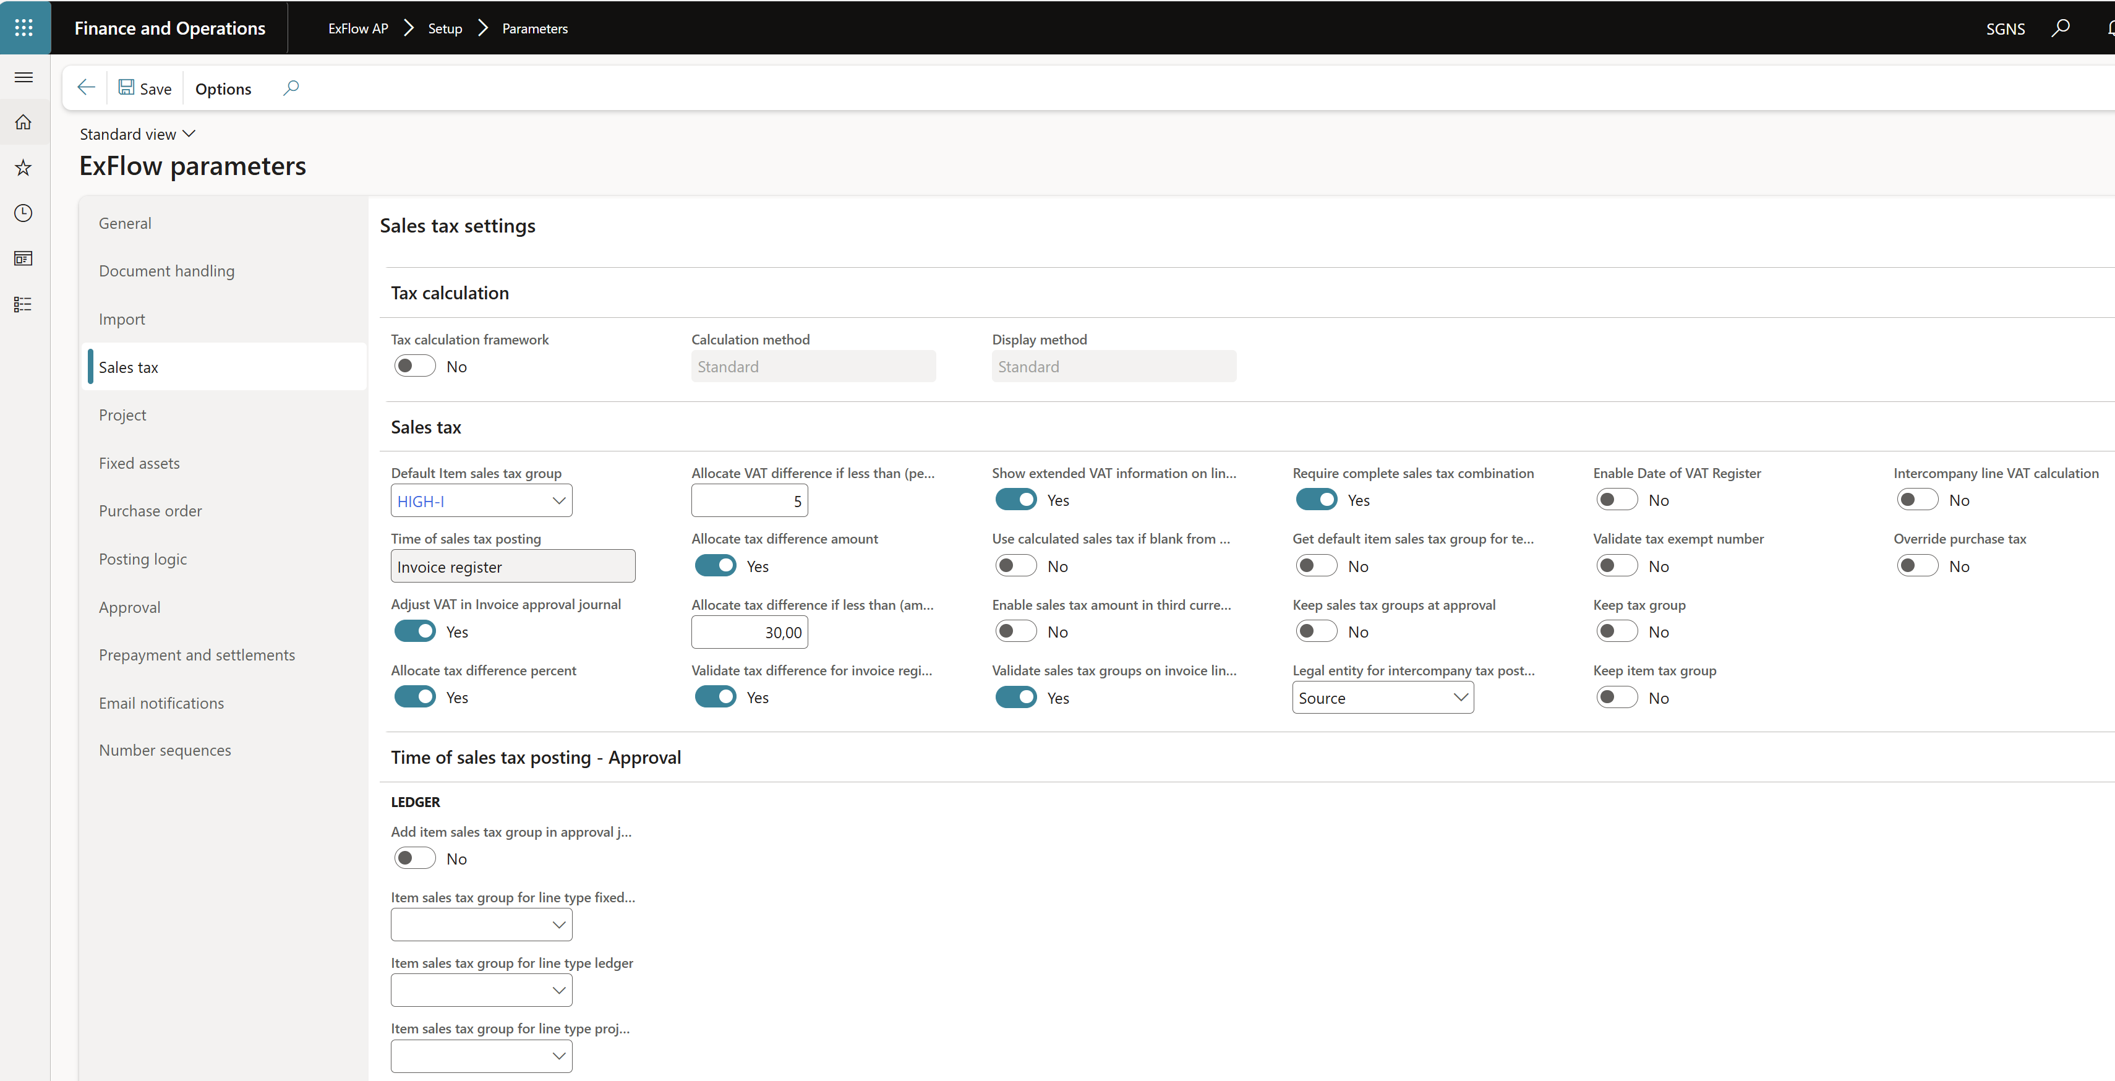Open Default Item sales tax group dropdown
Viewport: 2115px width, 1081px height.
click(x=558, y=501)
